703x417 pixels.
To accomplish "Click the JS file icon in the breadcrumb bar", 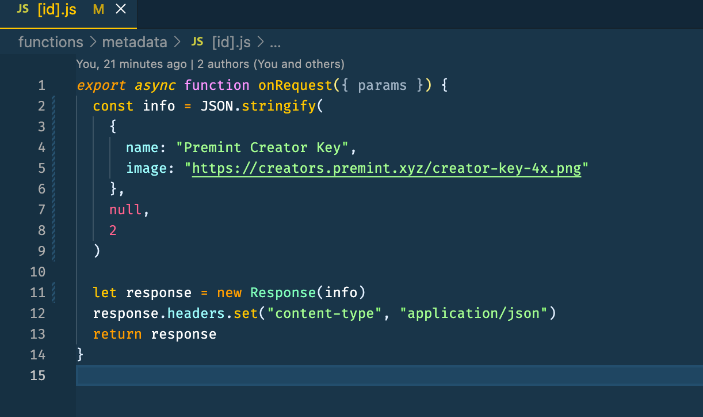I will coord(197,41).
